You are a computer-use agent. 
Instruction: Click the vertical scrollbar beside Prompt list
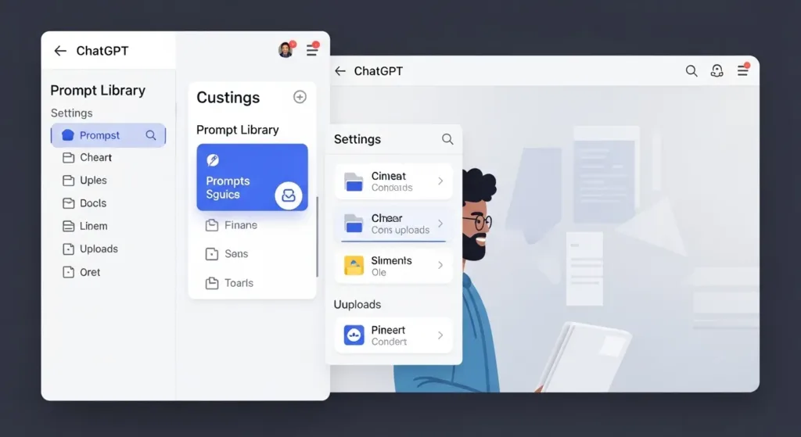tap(317, 236)
